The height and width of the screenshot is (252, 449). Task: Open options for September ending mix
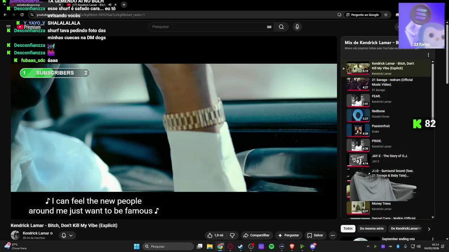point(433,239)
